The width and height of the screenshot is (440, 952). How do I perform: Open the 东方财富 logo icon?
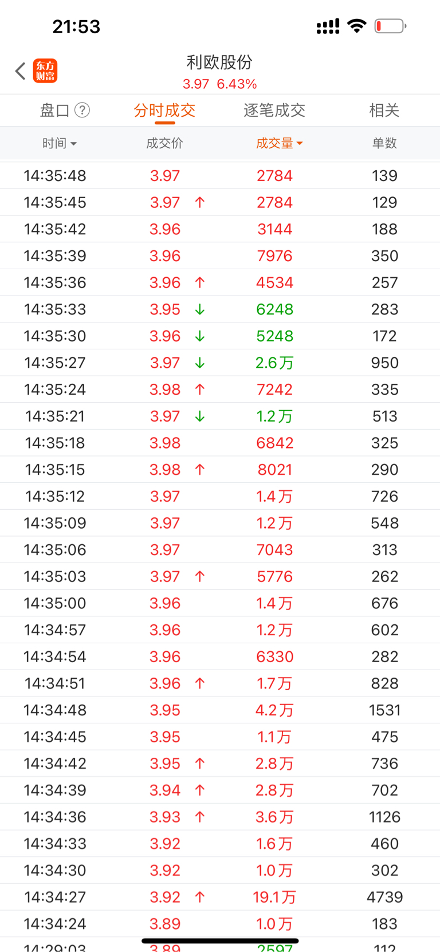point(45,71)
